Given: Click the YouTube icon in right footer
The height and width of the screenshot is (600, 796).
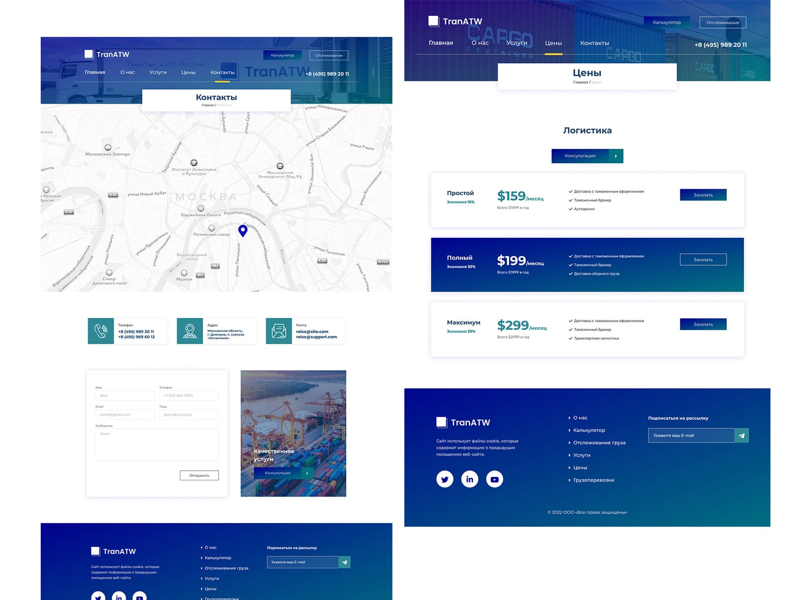Looking at the screenshot, I should coord(494,479).
